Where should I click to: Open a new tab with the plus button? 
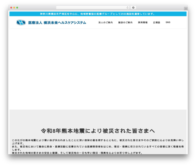pos(186,9)
